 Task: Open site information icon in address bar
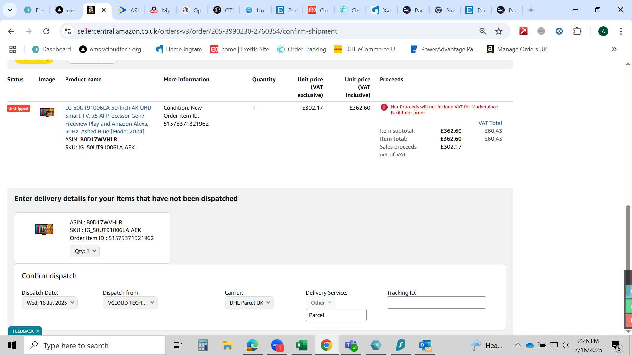pyautogui.click(x=68, y=31)
